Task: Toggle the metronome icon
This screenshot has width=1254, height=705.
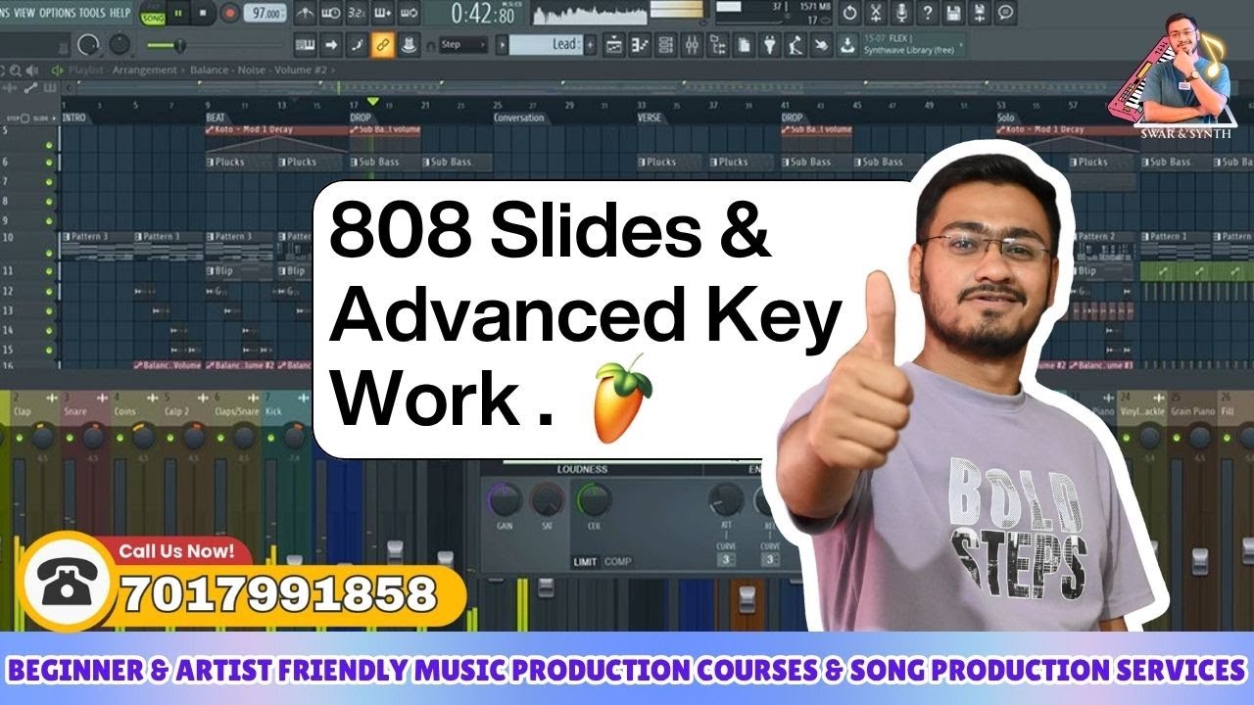Action: [x=306, y=14]
